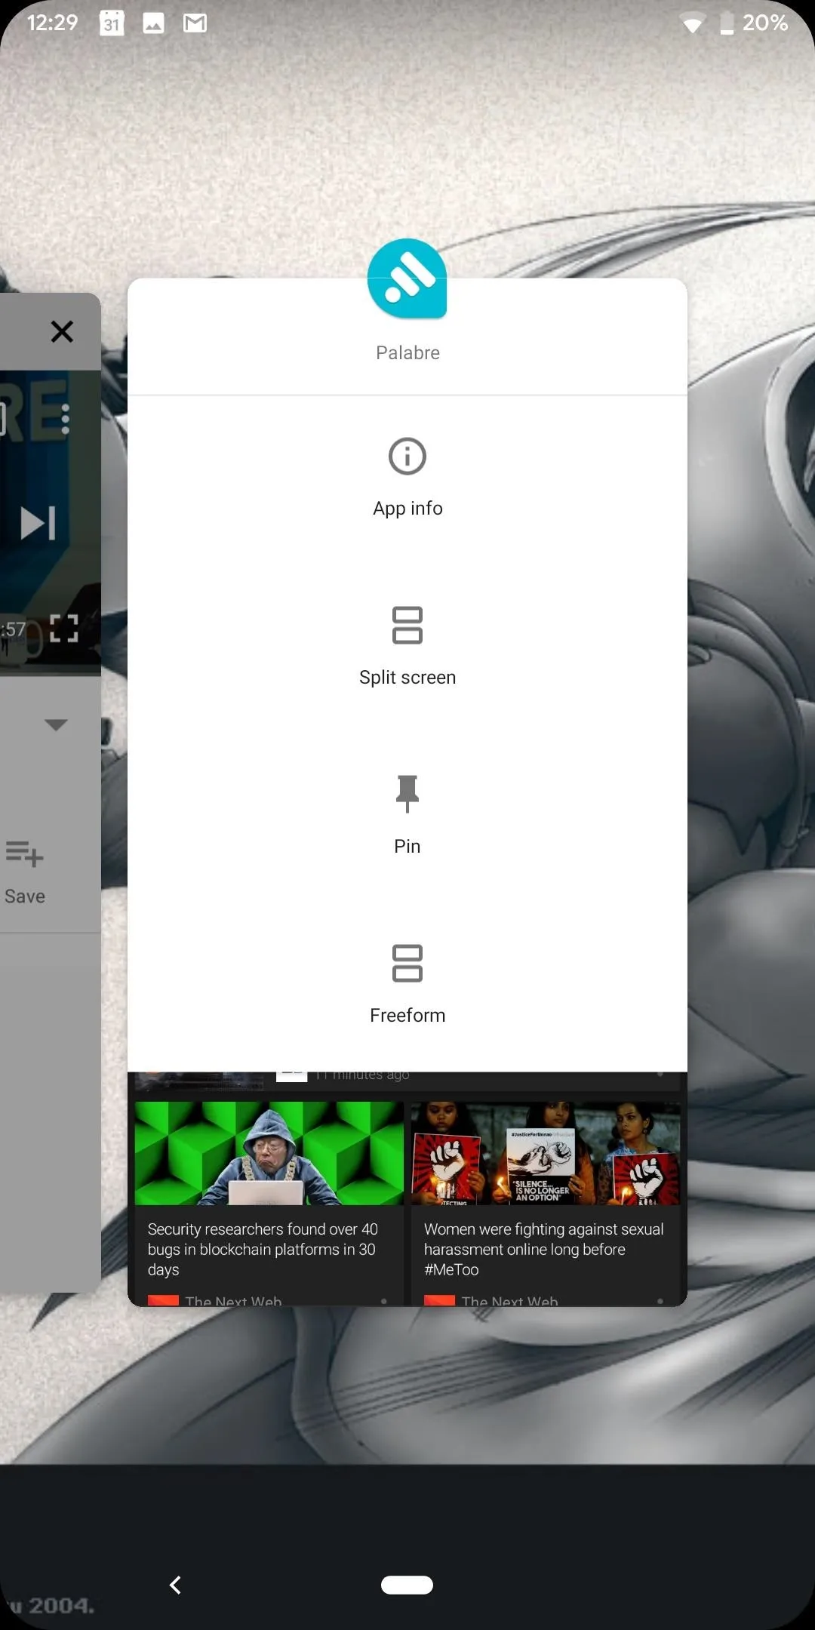Screen dimensions: 815x1630
Task: Tap the 20% battery percentage
Action: coord(765,23)
